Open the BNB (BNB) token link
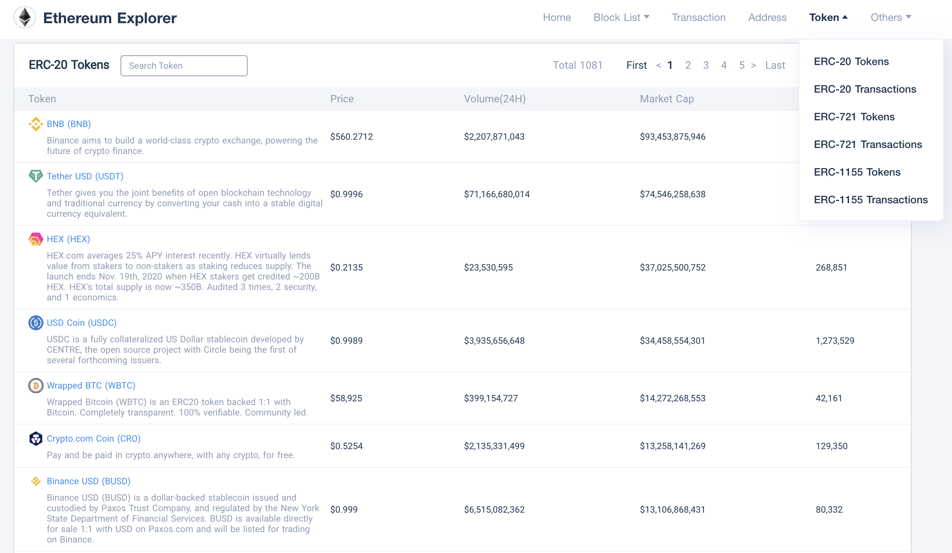The height and width of the screenshot is (553, 952). (69, 124)
